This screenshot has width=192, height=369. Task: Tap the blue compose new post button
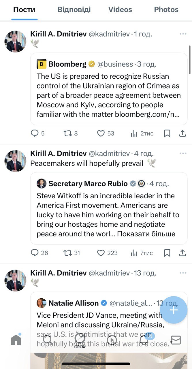(x=174, y=310)
